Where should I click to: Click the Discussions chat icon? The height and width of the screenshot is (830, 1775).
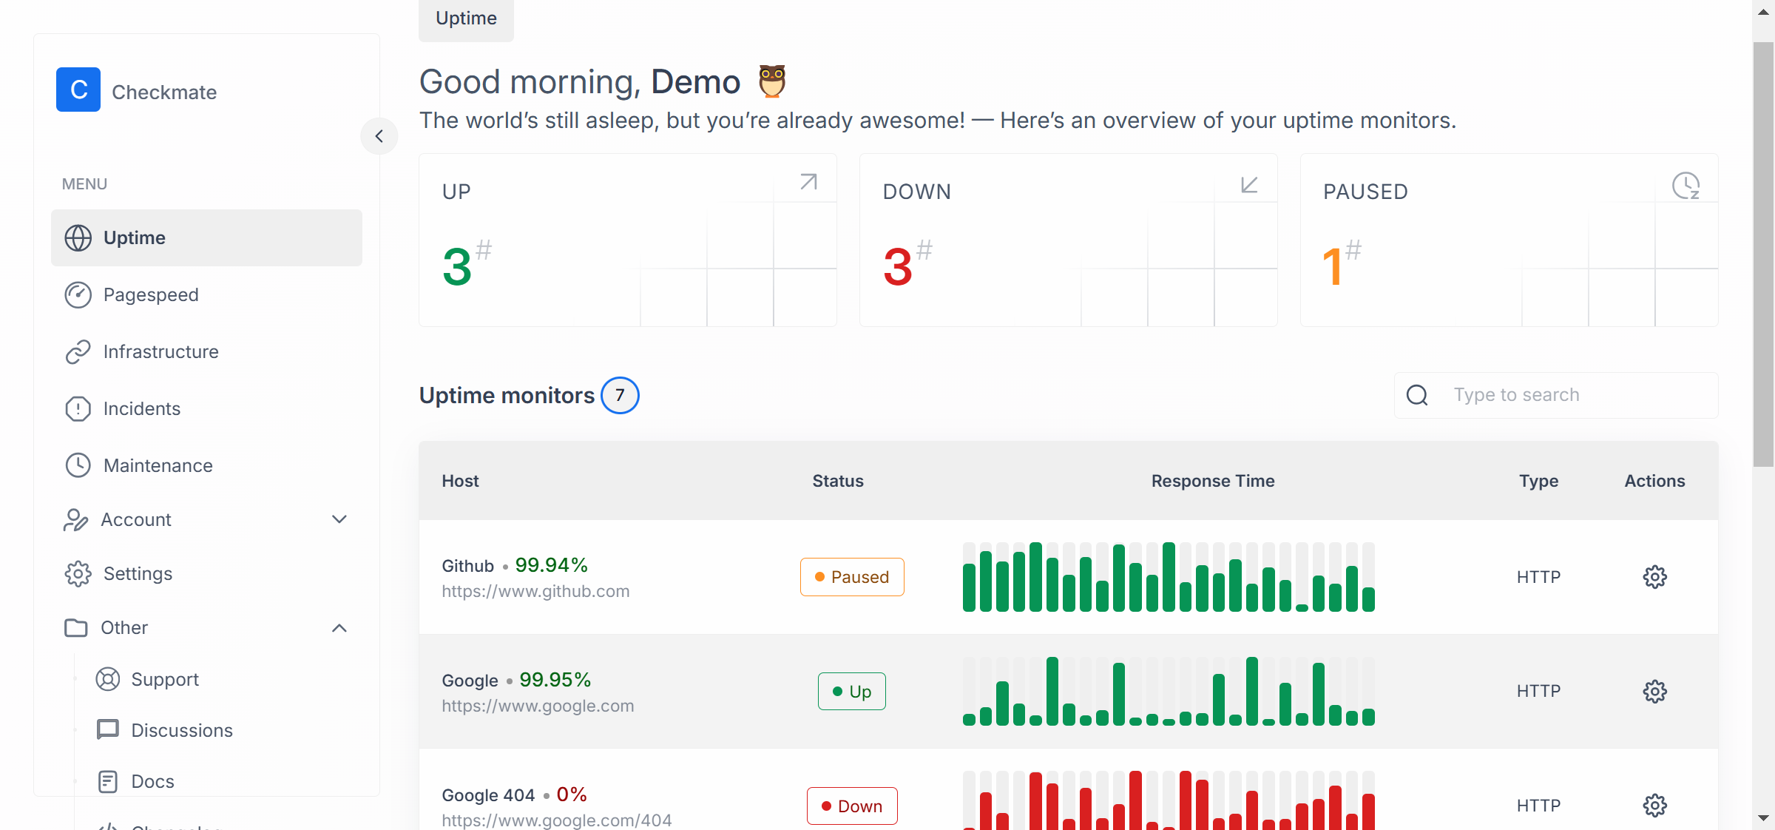(108, 730)
